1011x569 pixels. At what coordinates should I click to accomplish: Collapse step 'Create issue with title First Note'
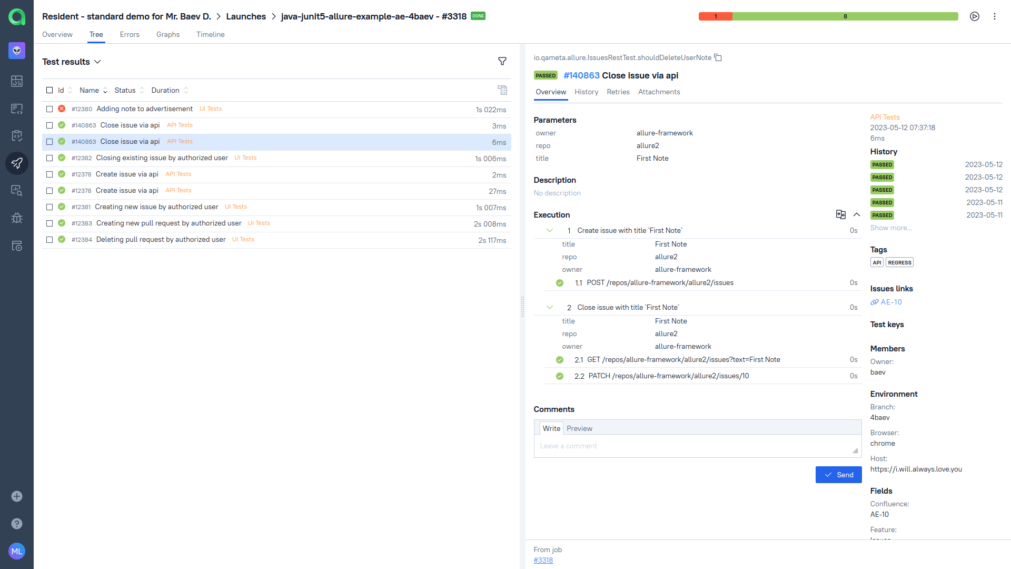coord(549,230)
